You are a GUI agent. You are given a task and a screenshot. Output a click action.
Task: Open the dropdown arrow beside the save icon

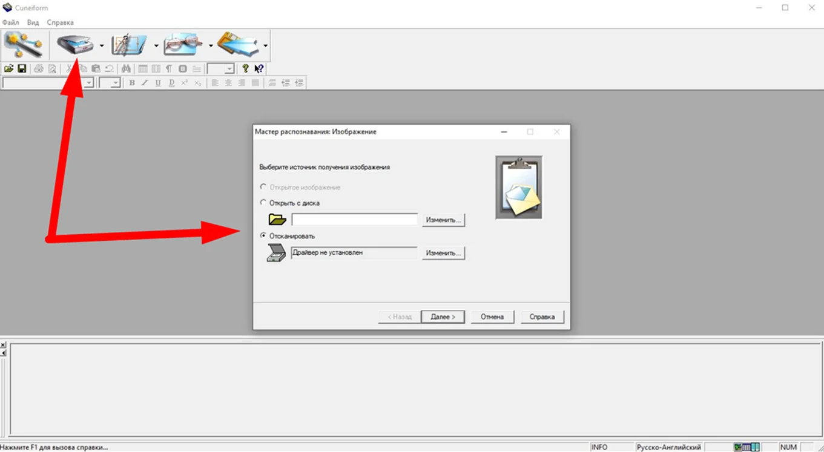pyautogui.click(x=265, y=45)
